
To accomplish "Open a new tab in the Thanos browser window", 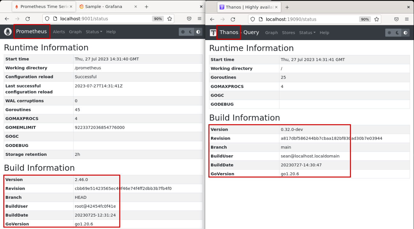I will pyautogui.click(x=287, y=7).
